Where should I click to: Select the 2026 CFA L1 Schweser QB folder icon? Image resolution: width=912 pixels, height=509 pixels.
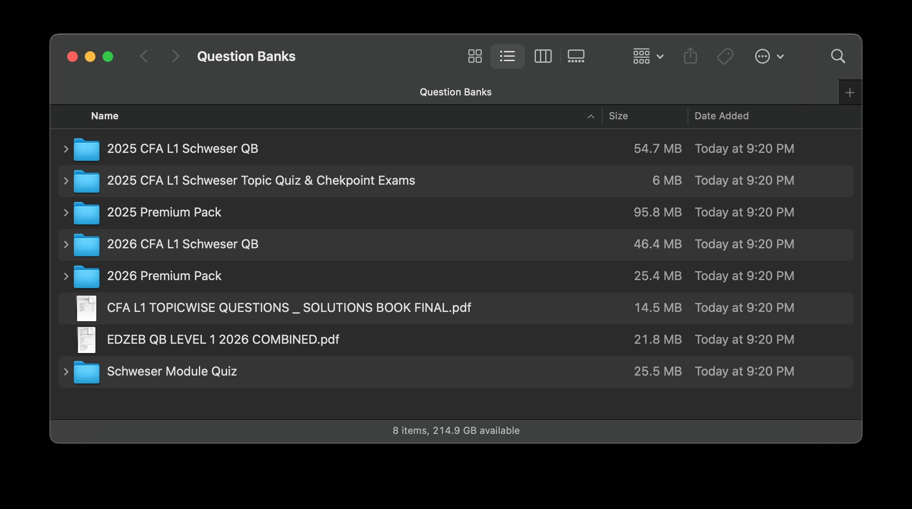click(87, 245)
